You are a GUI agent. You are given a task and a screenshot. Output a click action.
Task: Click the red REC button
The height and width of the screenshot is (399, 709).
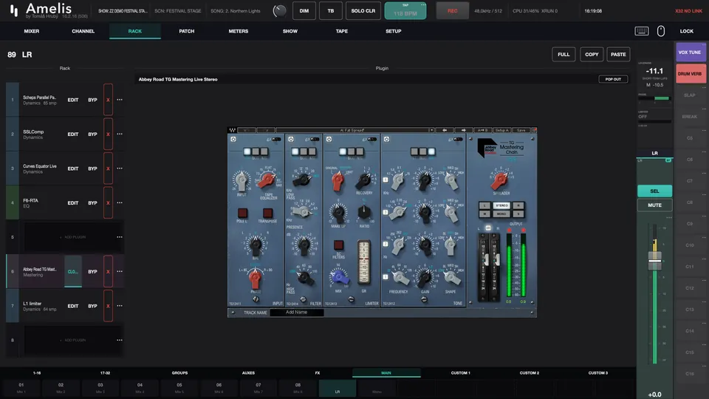coord(452,11)
